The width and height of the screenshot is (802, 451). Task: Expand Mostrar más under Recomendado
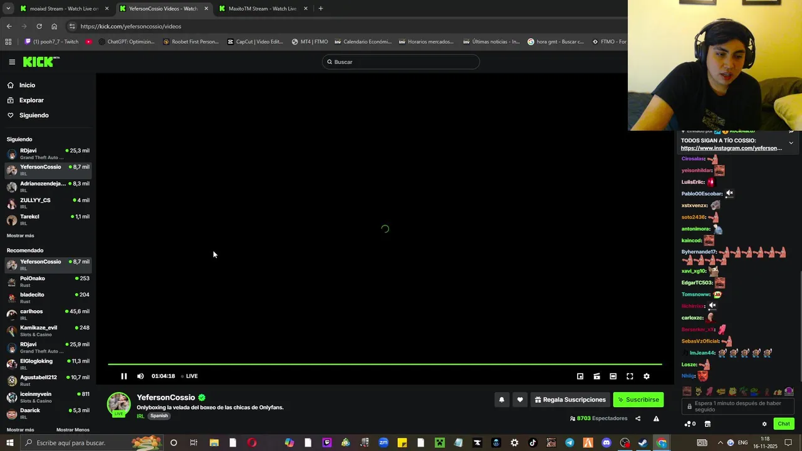[x=20, y=430]
